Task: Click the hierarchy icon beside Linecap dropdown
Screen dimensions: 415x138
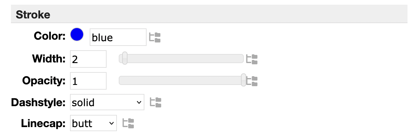Action: (x=128, y=123)
